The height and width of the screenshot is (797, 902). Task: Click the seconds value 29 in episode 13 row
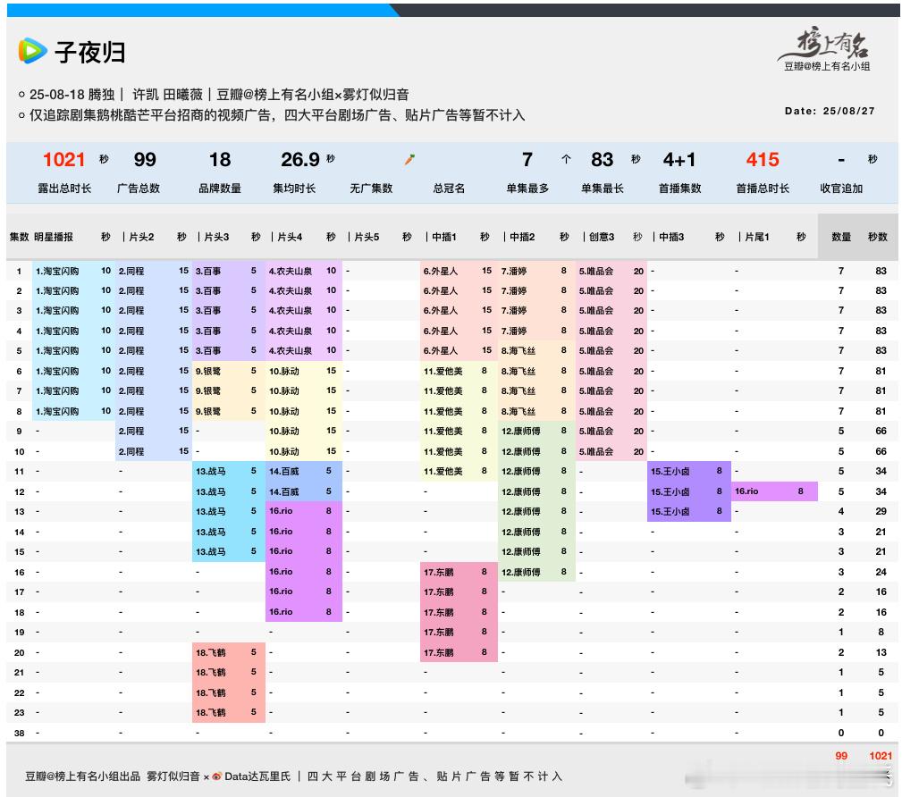click(x=881, y=511)
